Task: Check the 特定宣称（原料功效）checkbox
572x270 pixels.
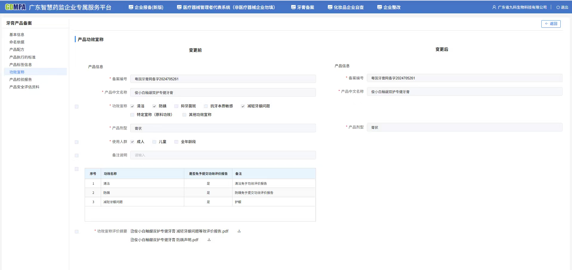Action: click(x=132, y=114)
